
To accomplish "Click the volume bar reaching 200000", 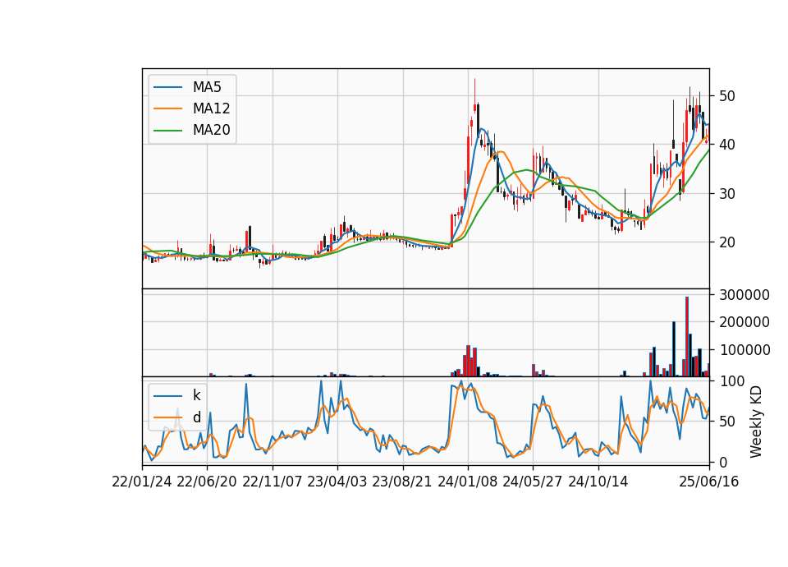I will (674, 349).
